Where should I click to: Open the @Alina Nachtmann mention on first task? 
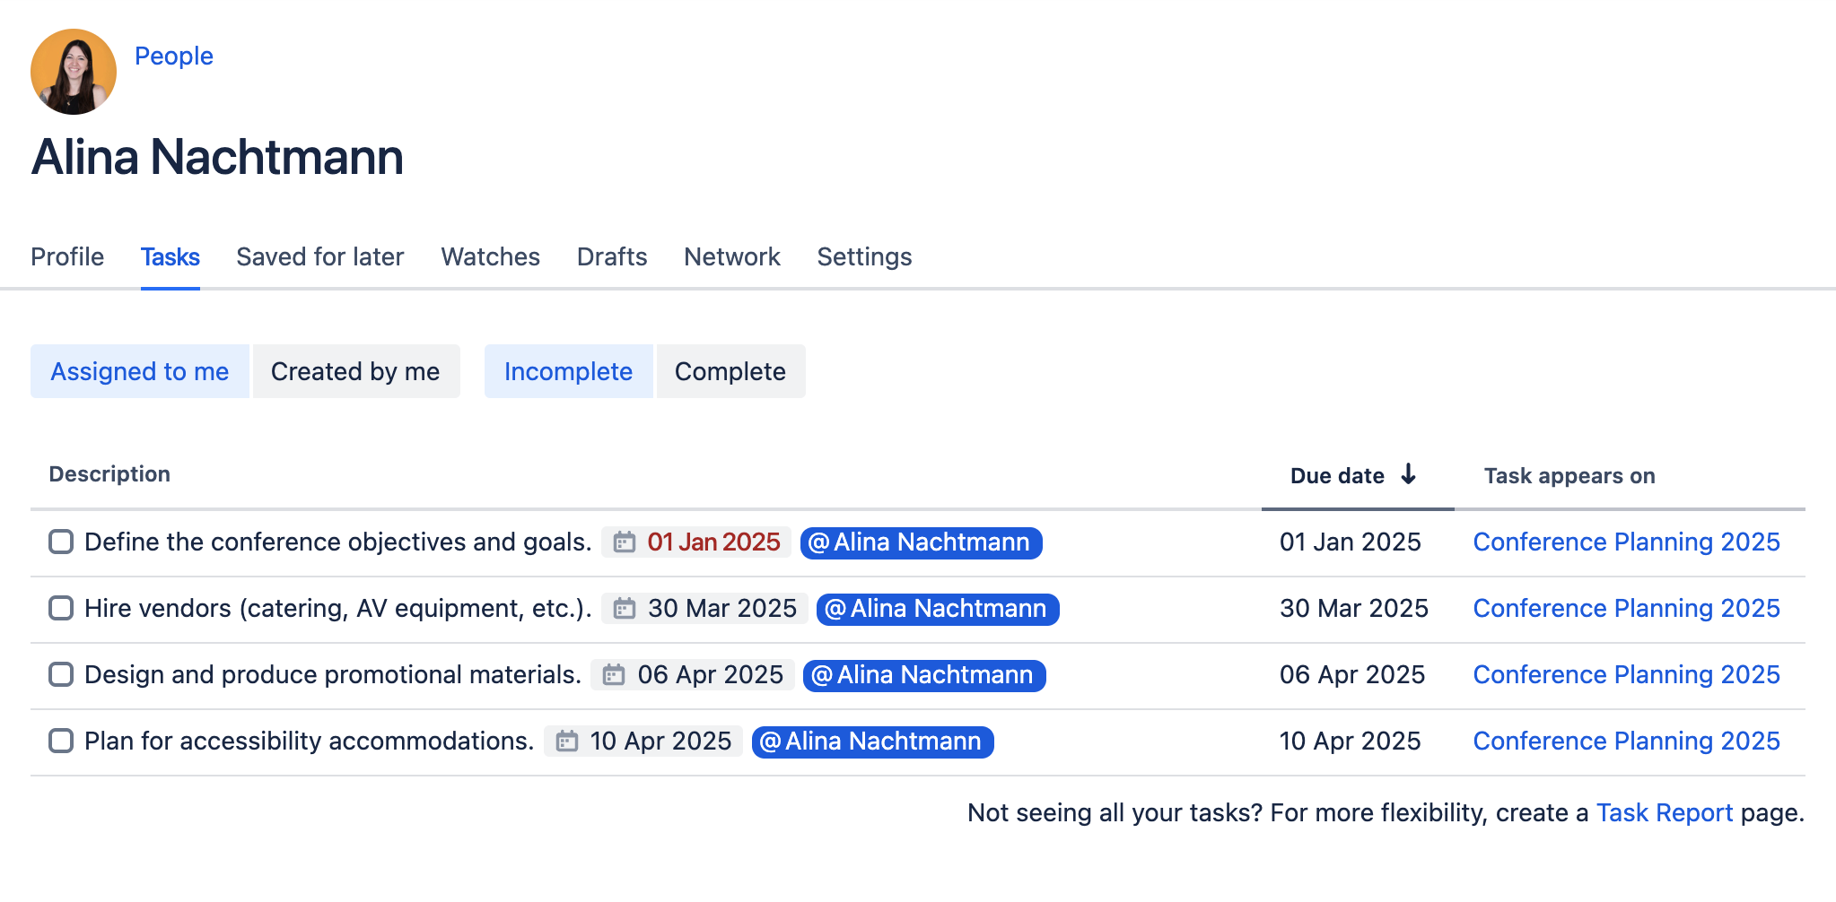(x=920, y=542)
